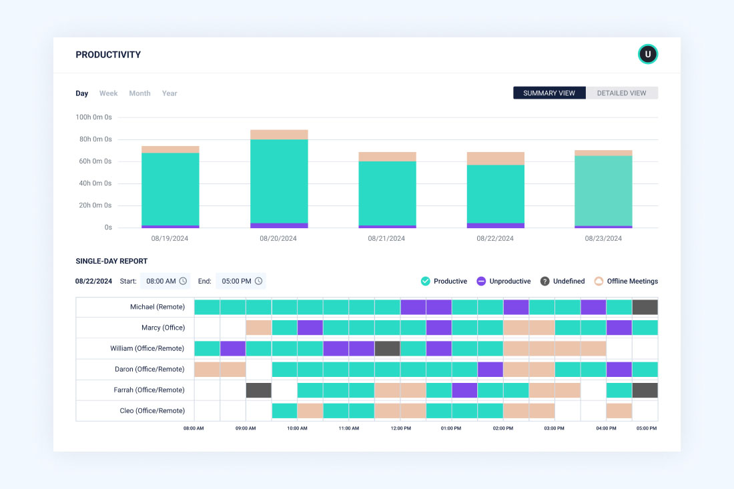Open the Start time clock picker
The width and height of the screenshot is (734, 489).
tap(183, 281)
